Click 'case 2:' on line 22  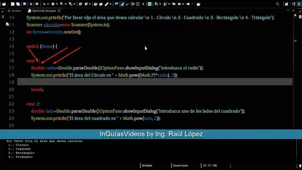pyautogui.click(x=33, y=104)
